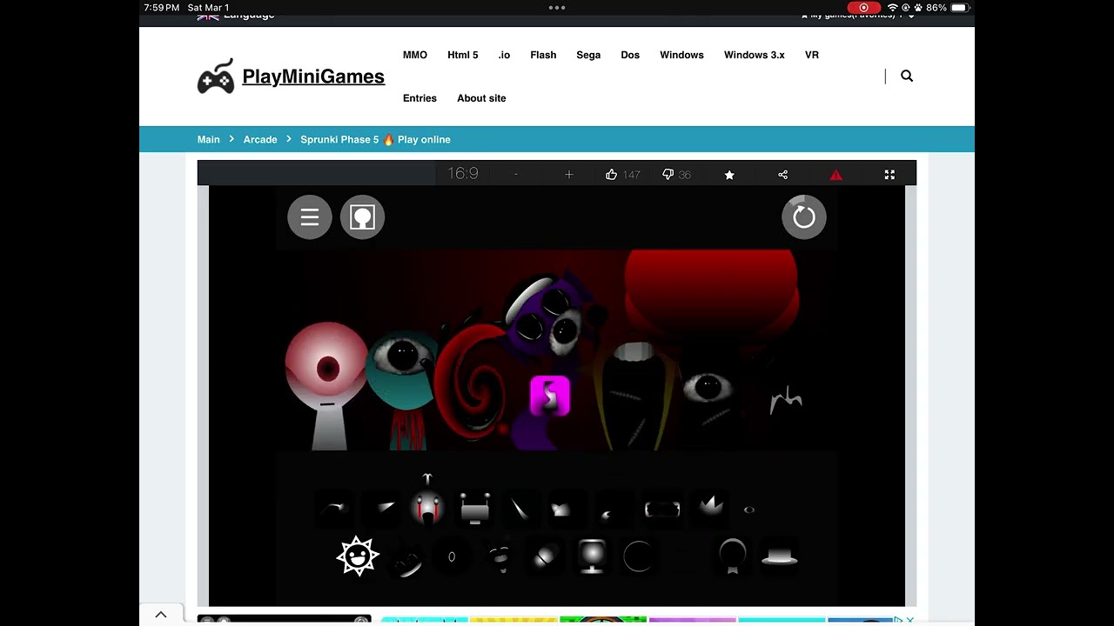Open the MMO category
This screenshot has width=1114, height=626.
pyautogui.click(x=415, y=55)
